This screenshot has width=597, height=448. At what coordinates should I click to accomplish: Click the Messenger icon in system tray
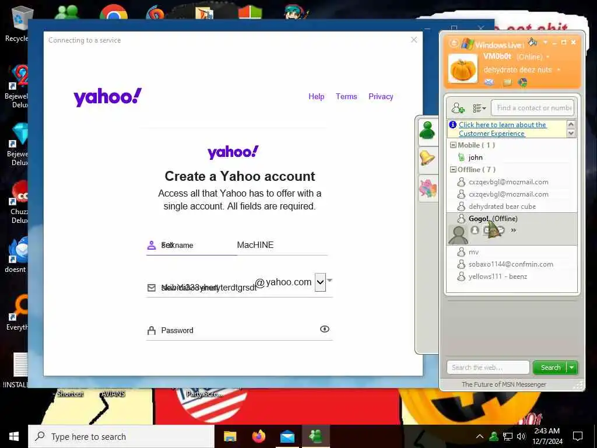494,436
